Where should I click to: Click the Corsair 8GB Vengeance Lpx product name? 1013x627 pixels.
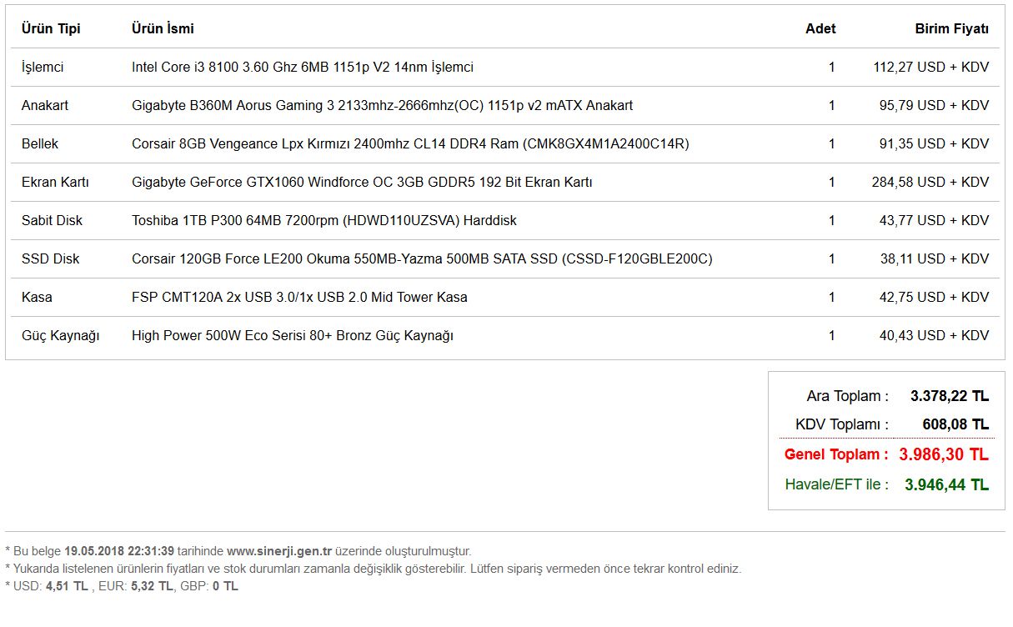tap(410, 143)
